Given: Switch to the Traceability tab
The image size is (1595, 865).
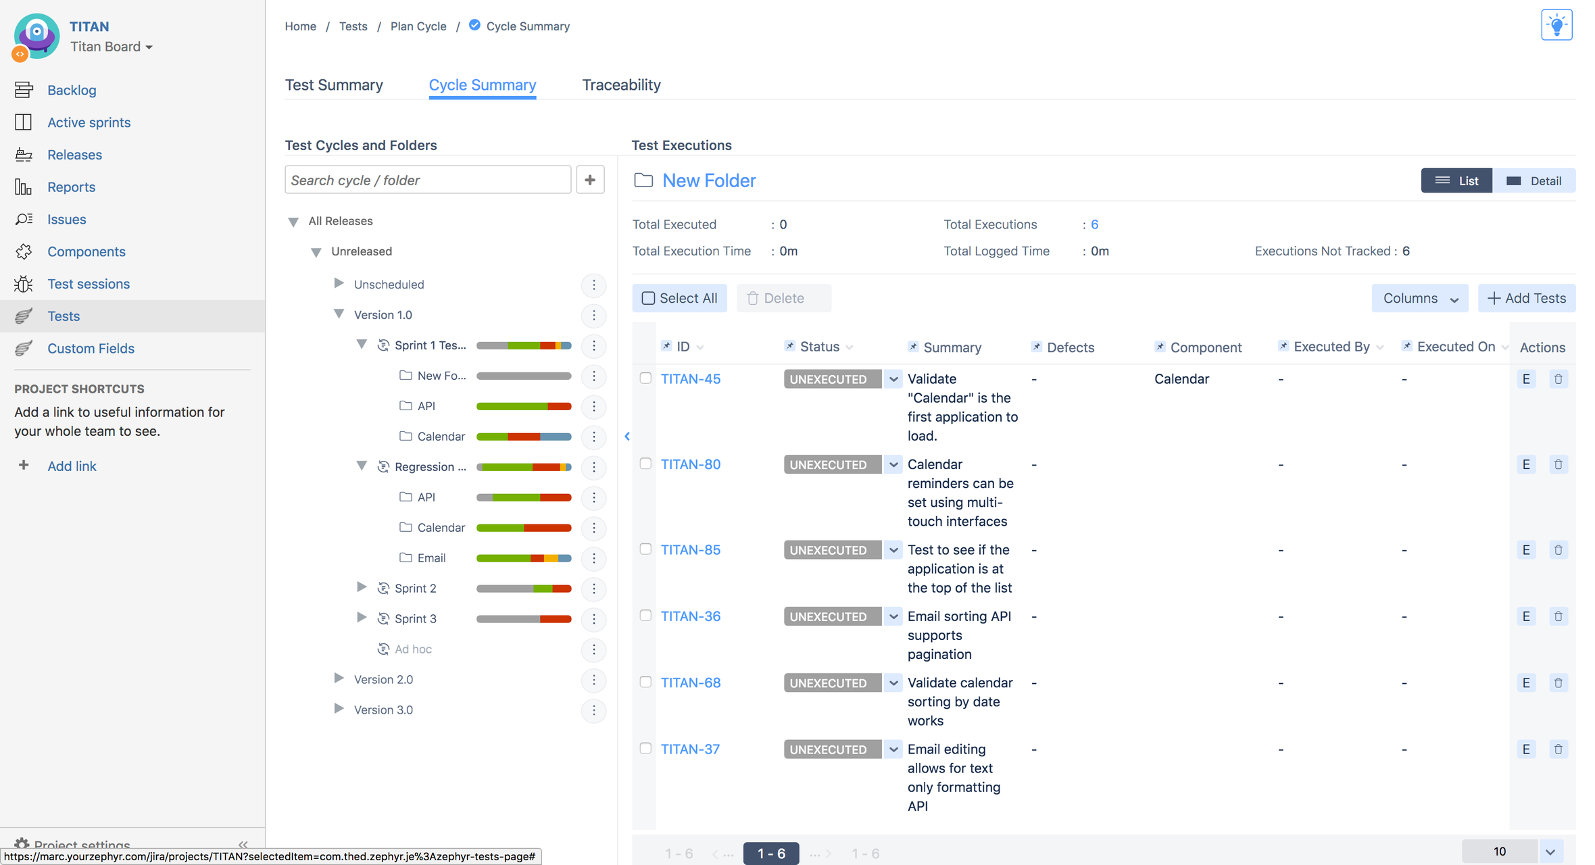Looking at the screenshot, I should [622, 85].
